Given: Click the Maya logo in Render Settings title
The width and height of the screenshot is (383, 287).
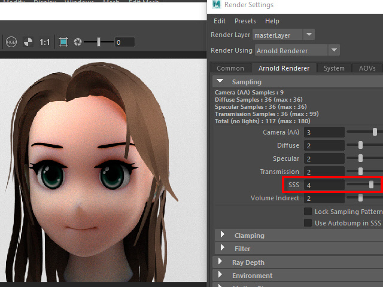Looking at the screenshot, I should (x=216, y=5).
